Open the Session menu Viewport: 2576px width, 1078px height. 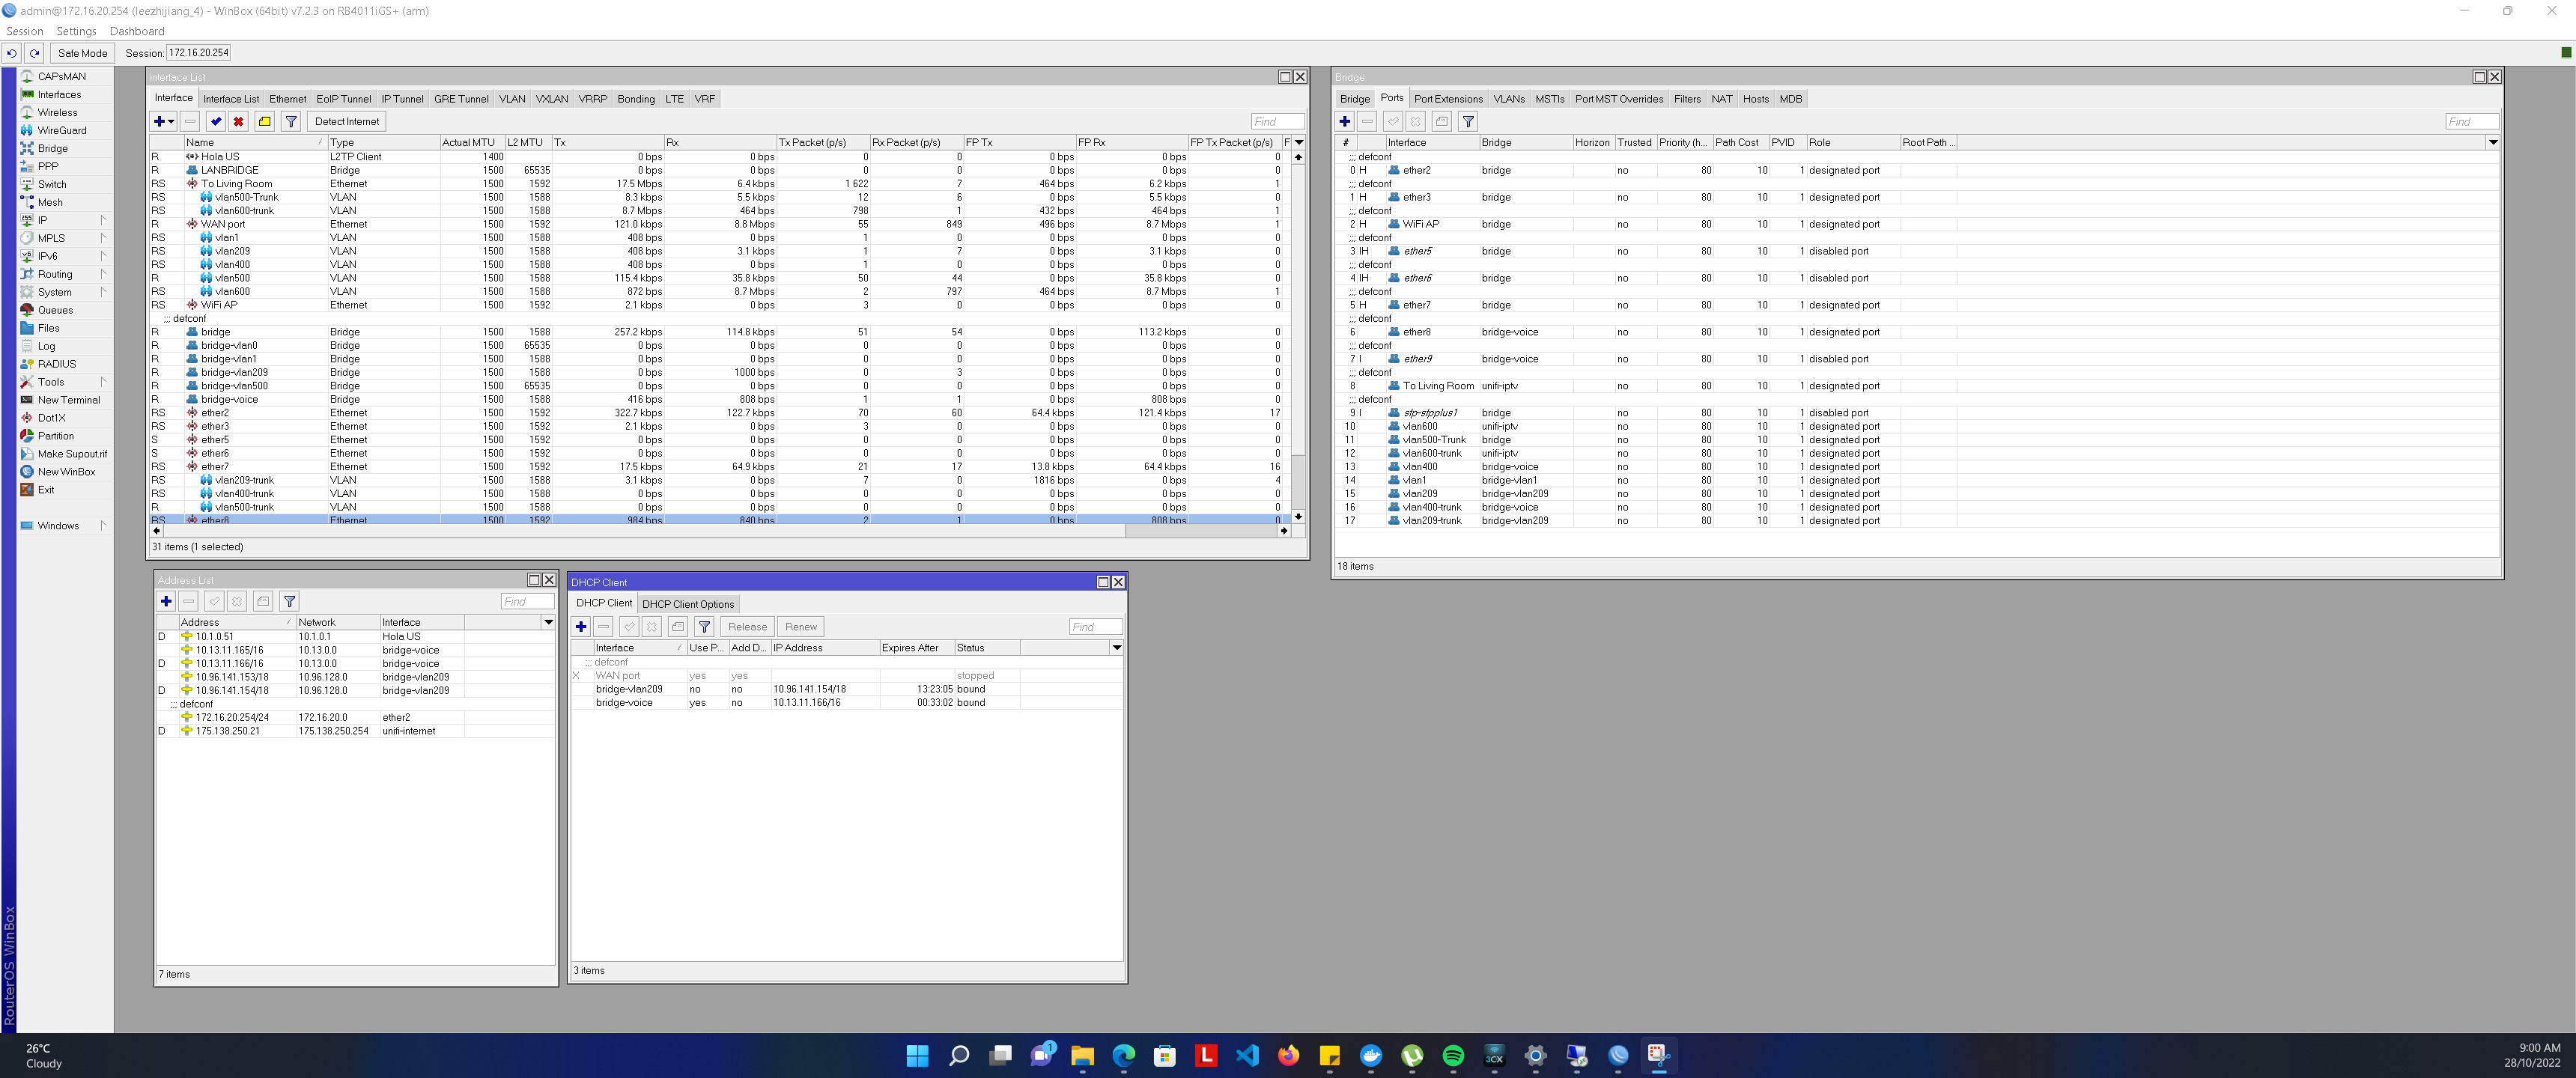click(25, 31)
